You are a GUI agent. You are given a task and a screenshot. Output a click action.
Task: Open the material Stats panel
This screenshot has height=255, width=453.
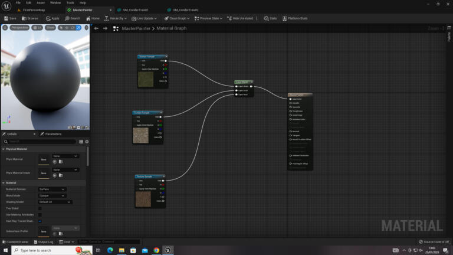tap(270, 18)
